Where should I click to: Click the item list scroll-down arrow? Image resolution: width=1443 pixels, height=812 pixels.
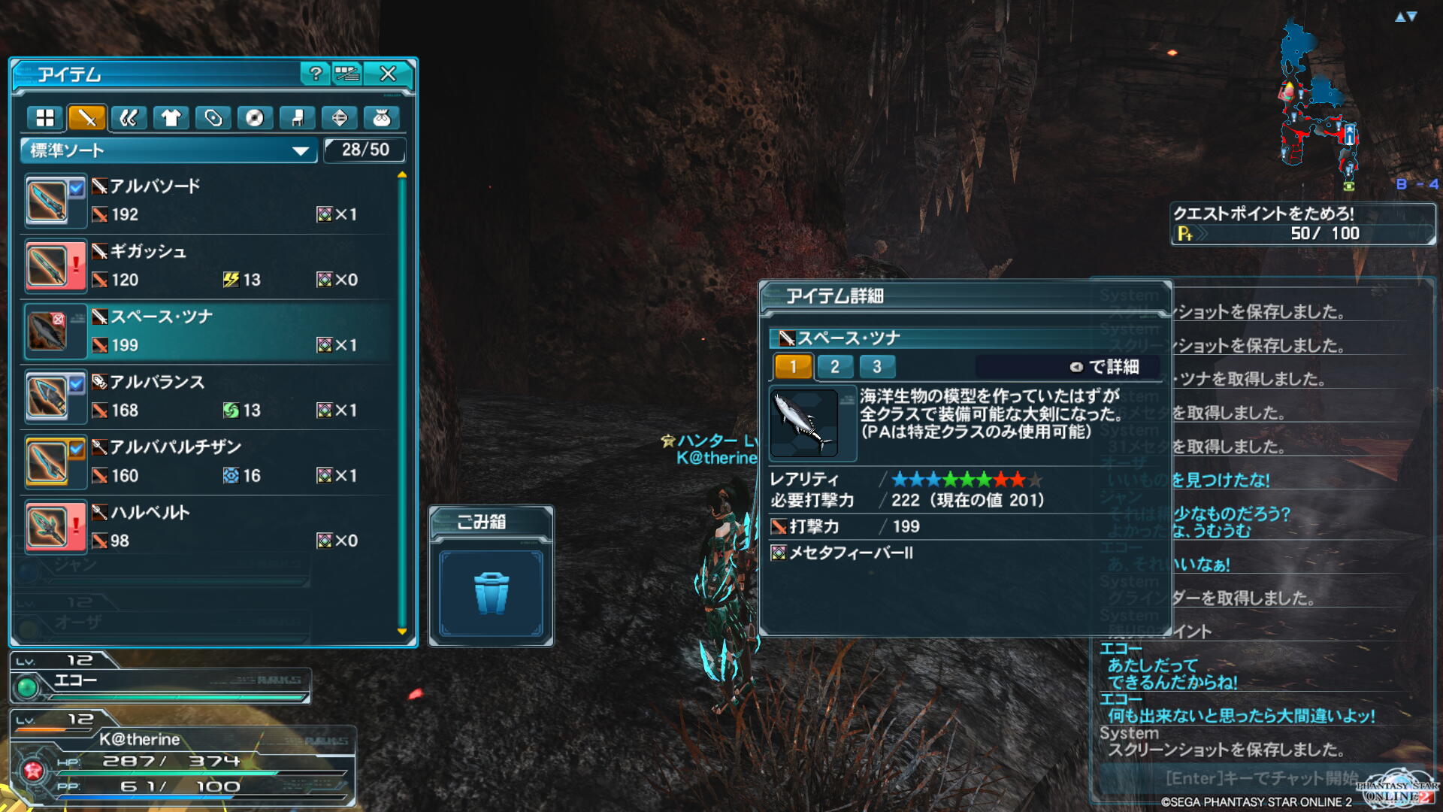(x=402, y=632)
